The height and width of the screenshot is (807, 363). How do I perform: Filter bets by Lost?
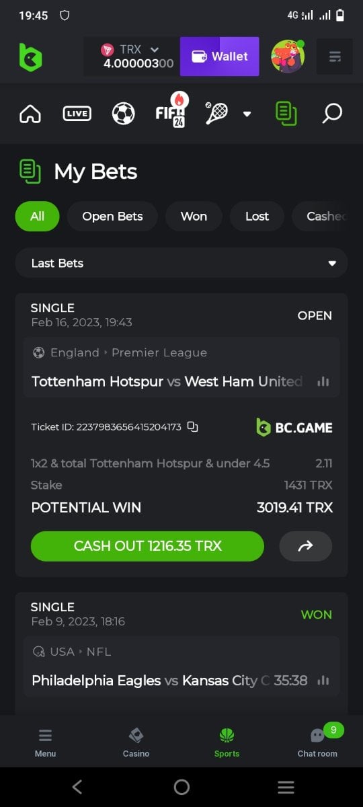point(257,216)
